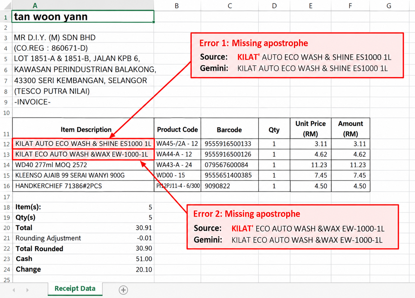Image resolution: width=415 pixels, height=298 pixels.
Task: Select Total Rounded value '30.90'
Action: [144, 248]
